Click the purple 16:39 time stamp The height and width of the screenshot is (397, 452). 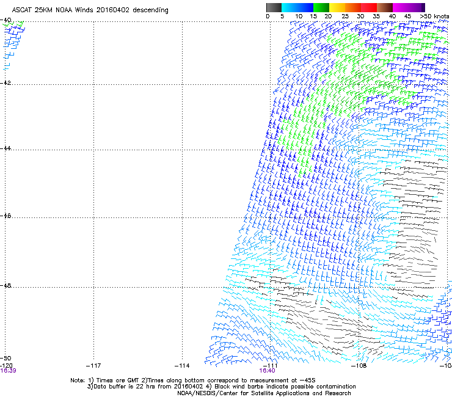point(8,371)
